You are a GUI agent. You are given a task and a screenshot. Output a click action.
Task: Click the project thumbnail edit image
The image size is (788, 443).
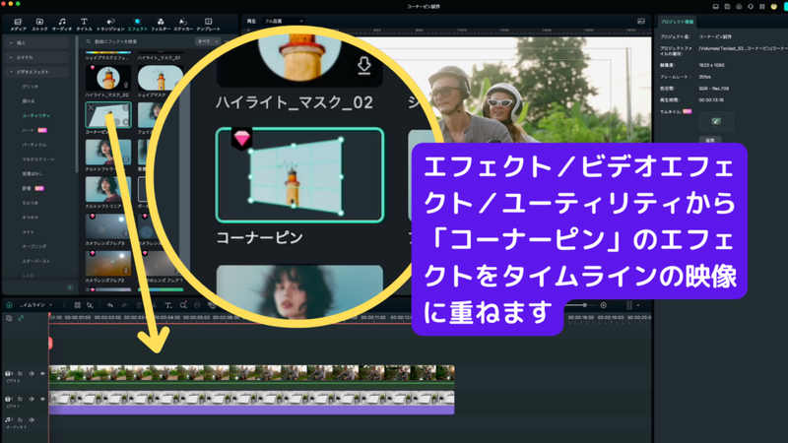point(716,121)
